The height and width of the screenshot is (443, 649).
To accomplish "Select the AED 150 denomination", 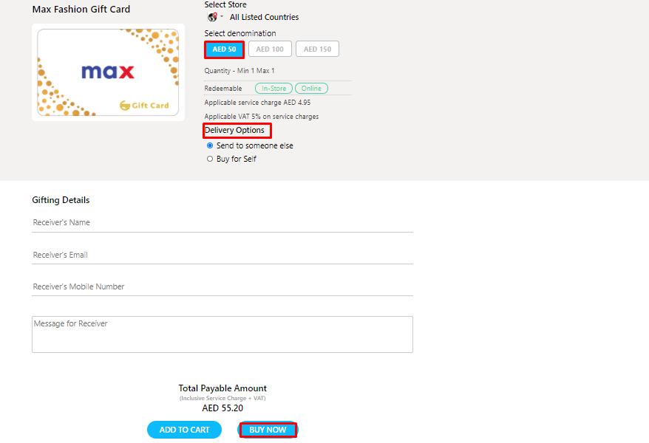I will (x=317, y=49).
